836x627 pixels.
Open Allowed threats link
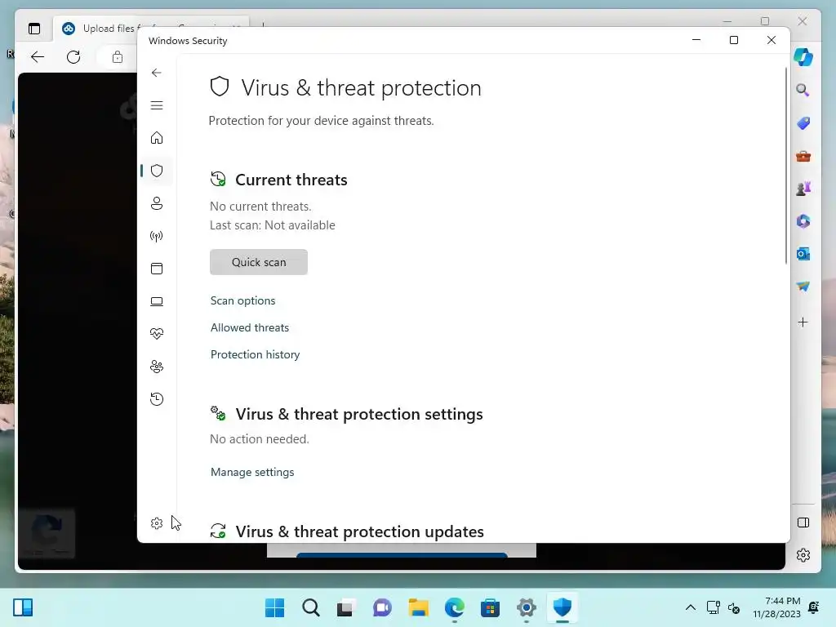tap(250, 327)
